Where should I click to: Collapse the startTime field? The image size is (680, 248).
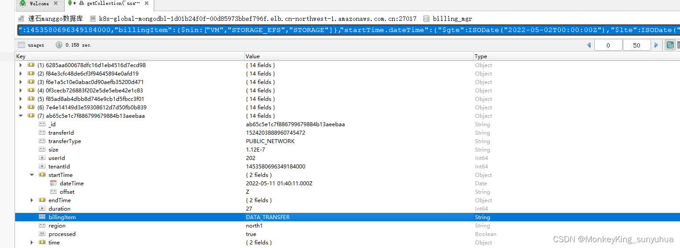click(x=32, y=175)
